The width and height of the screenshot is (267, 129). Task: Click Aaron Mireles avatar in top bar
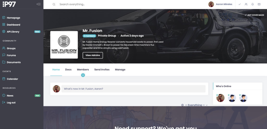click(211, 4)
